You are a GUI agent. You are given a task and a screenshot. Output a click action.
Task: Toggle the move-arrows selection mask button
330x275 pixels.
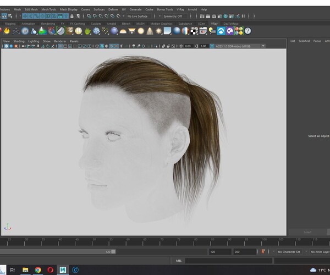click(25, 16)
